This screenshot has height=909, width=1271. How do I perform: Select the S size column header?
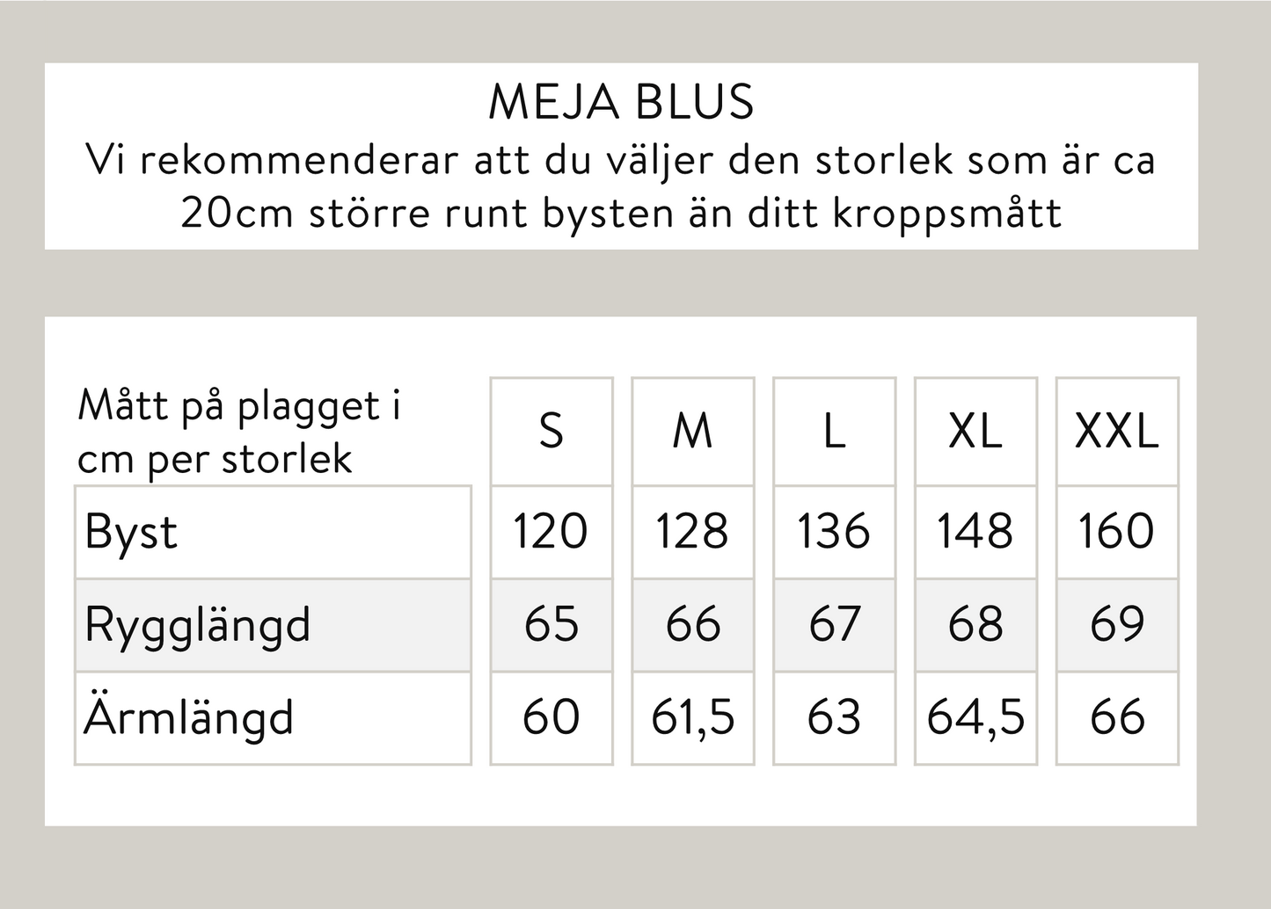coord(551,432)
